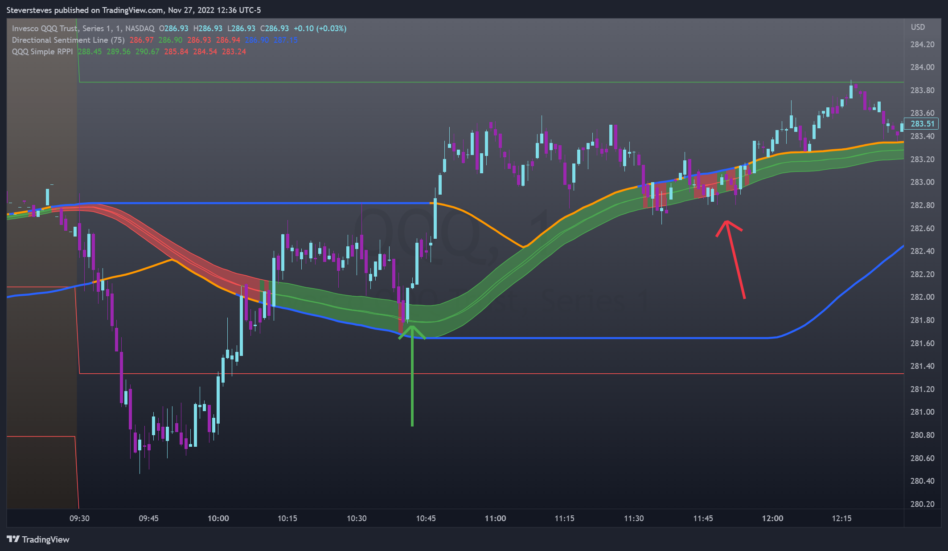Viewport: 948px width, 551px height.
Task: Click the TradingView brand text link
Action: point(45,539)
